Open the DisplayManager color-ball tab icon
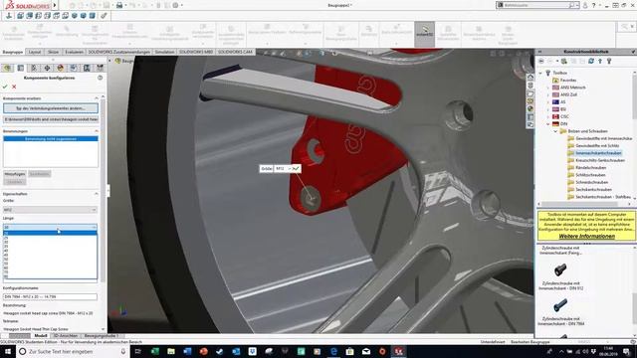Viewport: 637px width, 358px height. (x=60, y=69)
